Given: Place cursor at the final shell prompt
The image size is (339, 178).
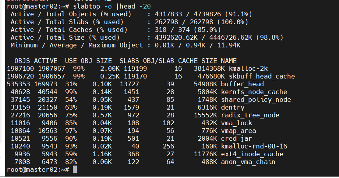Looking at the screenshot, I should pos(74,169).
